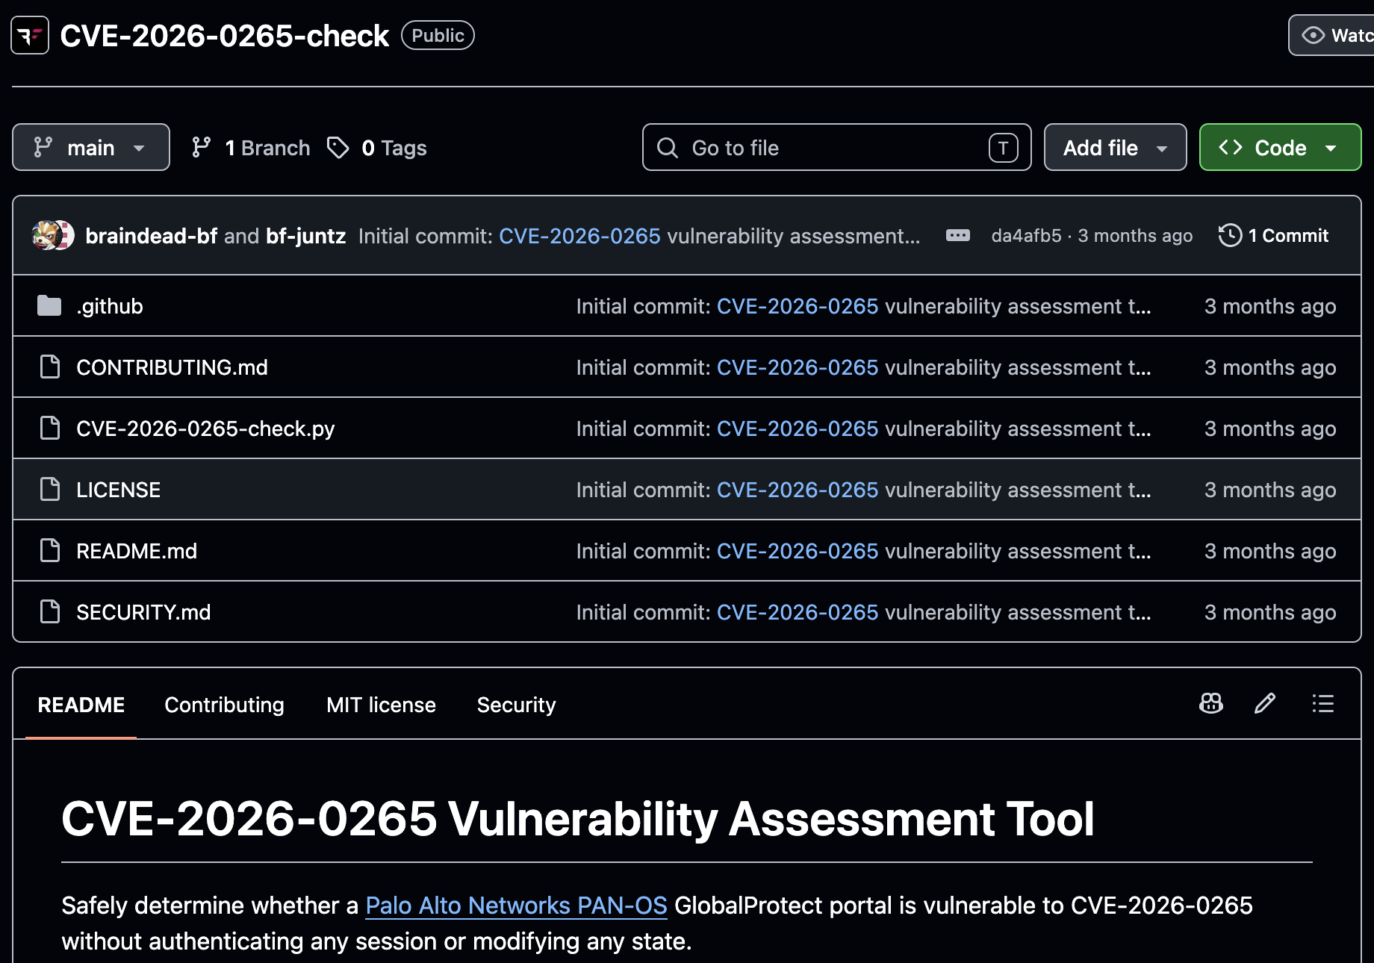Open the README outline list icon

coord(1322,704)
